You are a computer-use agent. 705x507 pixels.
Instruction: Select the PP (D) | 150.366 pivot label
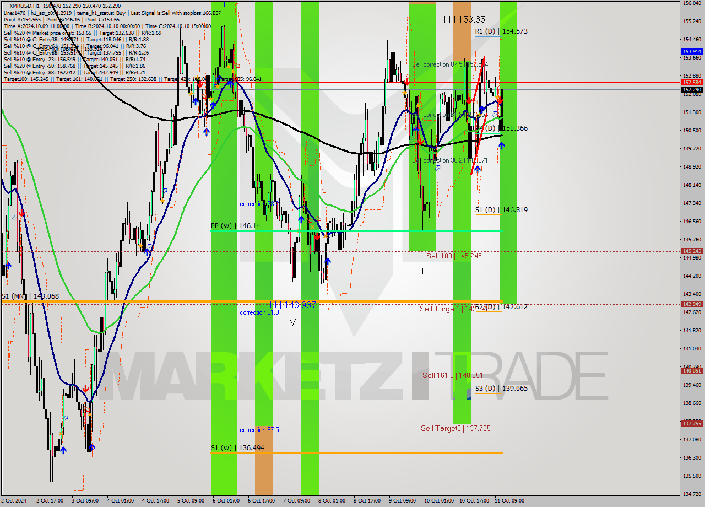(x=501, y=128)
